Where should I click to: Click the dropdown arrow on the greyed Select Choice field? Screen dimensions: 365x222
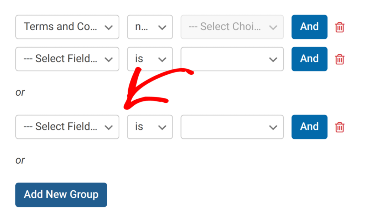tap(273, 27)
